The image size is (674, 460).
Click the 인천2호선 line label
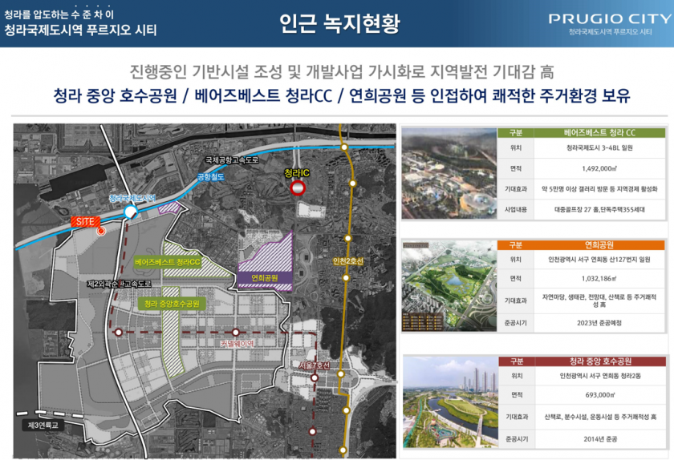point(348,261)
